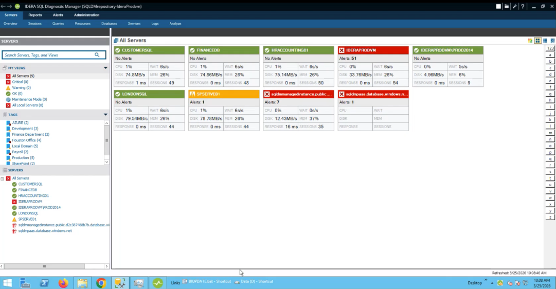
Task: Click CUSTOMERSQL green check icon on card
Action: (x=118, y=50)
